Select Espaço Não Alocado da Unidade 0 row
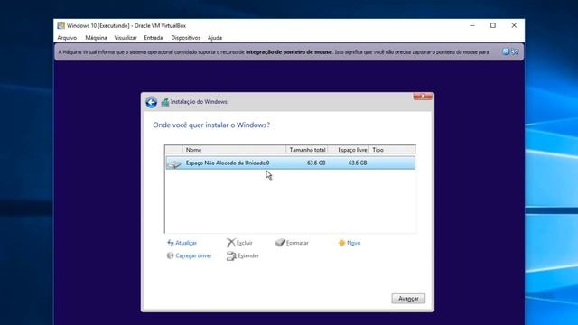578x325 pixels. 291,162
